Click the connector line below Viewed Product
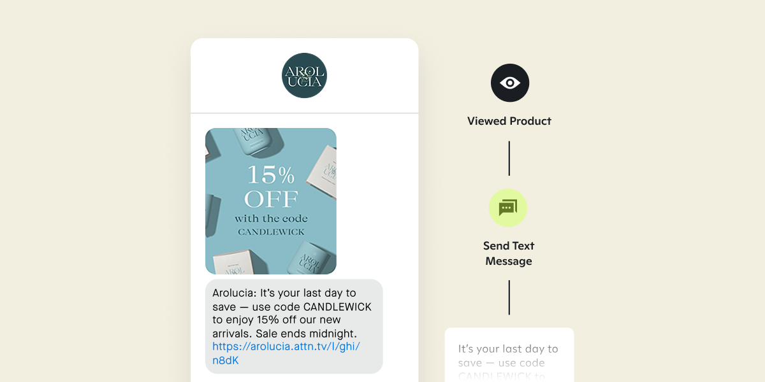The image size is (765, 382). pos(509,158)
